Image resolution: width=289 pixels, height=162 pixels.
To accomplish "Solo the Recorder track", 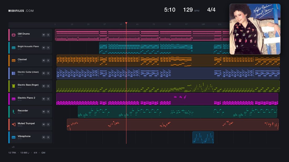I will [48, 111].
